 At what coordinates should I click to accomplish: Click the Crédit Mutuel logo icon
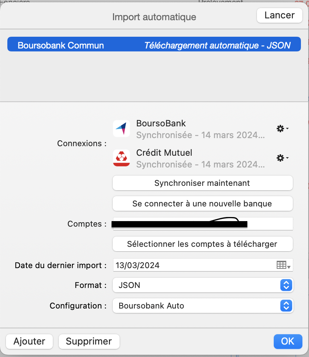point(121,158)
